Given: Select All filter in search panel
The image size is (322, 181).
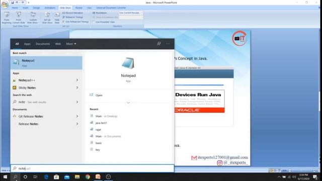Looking at the screenshot, I should click(17, 44).
